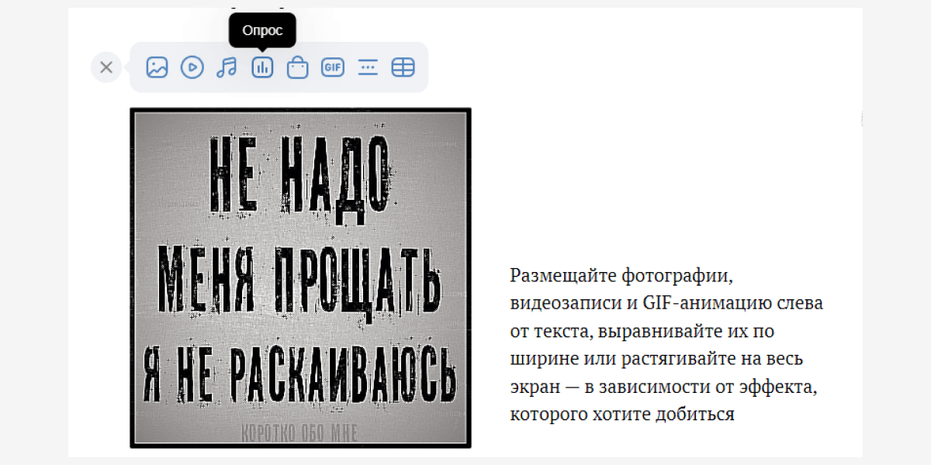931x465 pixels.
Task: Insert a photo using the image icon
Action: tap(157, 67)
